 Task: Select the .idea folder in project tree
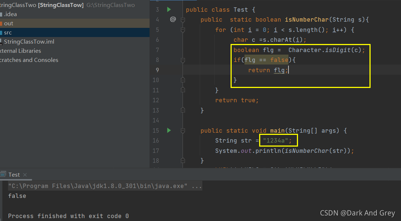[75, 14]
